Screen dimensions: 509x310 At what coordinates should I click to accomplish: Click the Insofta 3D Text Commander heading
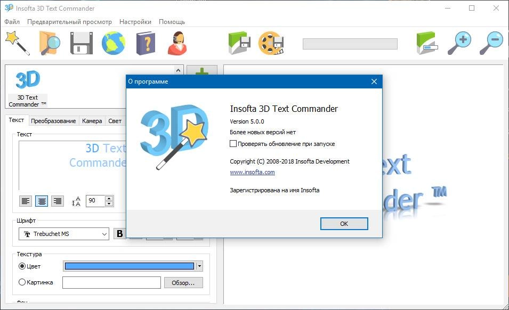[x=284, y=109]
